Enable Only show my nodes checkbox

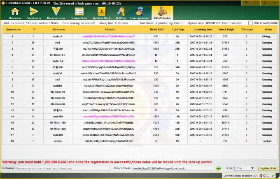click(x=250, y=23)
